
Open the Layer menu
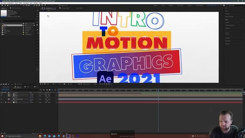click(16, 3)
